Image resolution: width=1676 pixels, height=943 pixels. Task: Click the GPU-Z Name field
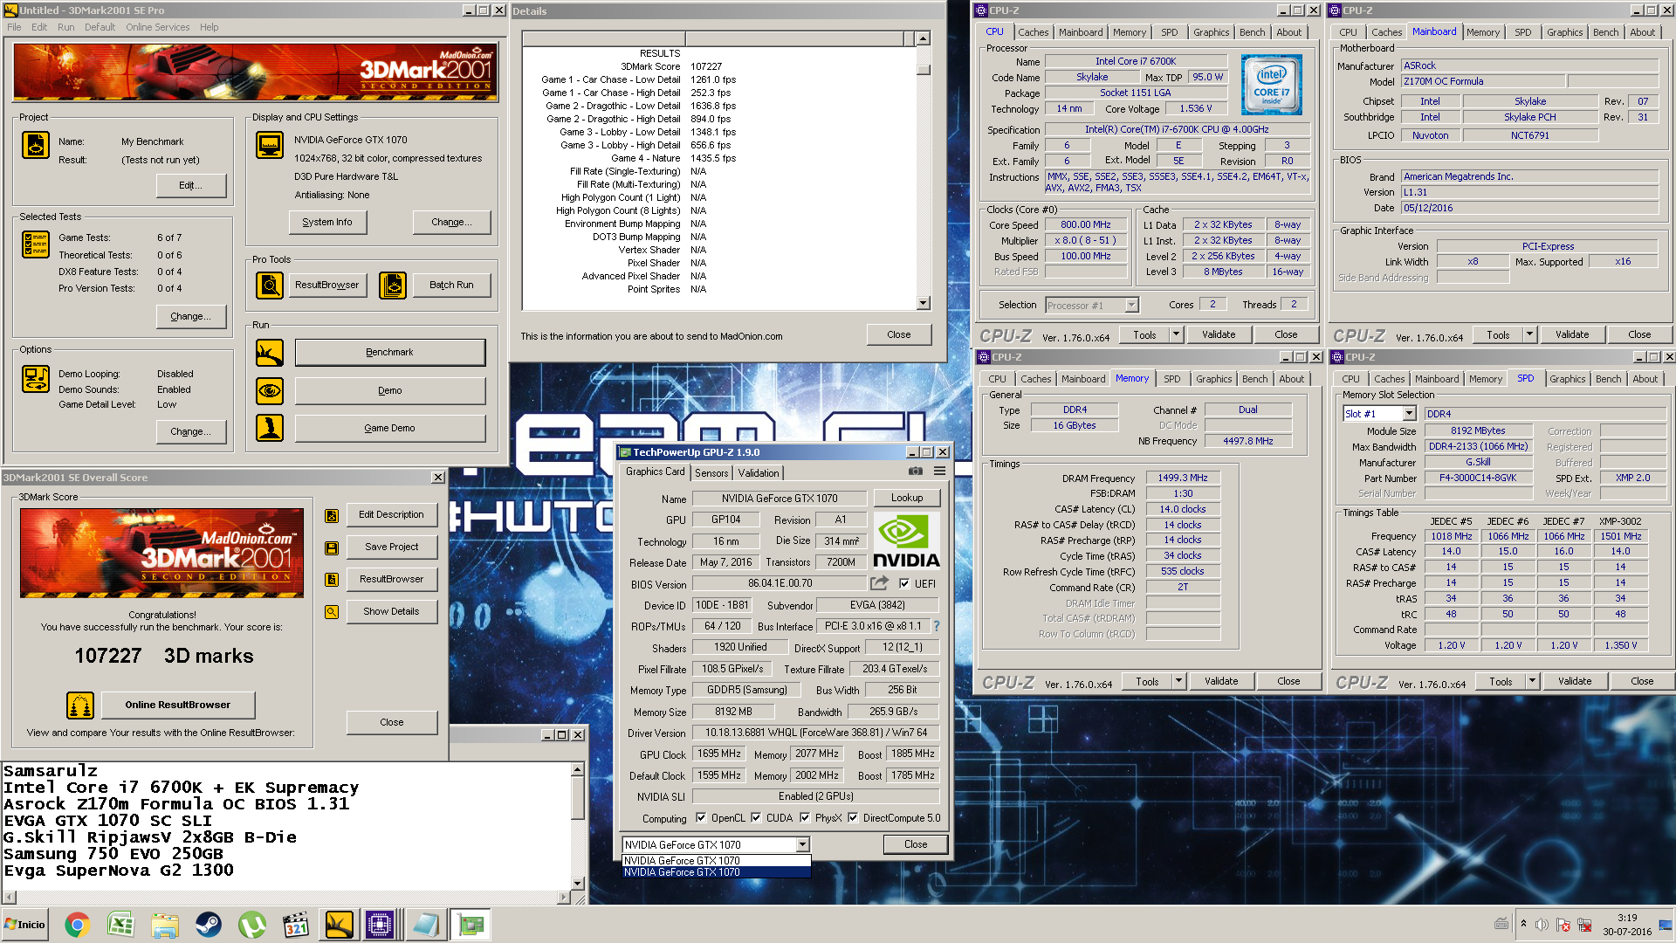tap(780, 499)
